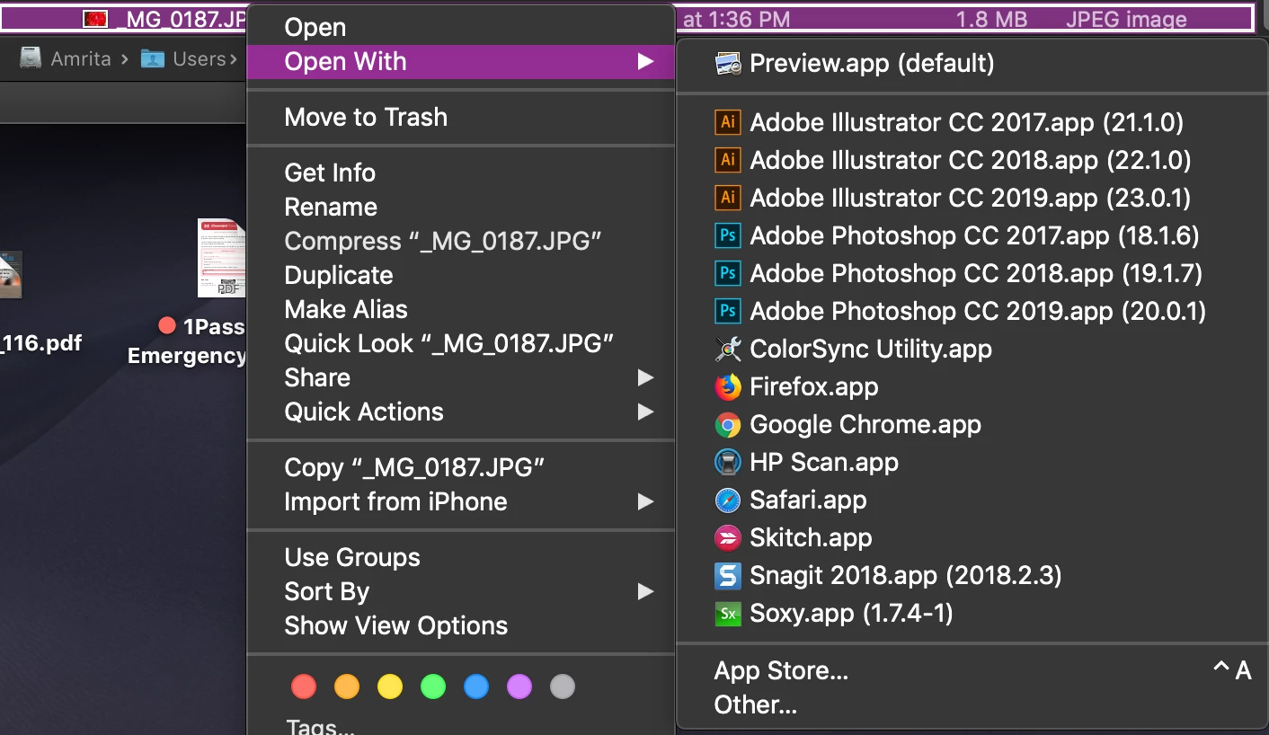The width and height of the screenshot is (1269, 735).
Task: Click the Preview.app icon in submenu
Action: coord(728,64)
